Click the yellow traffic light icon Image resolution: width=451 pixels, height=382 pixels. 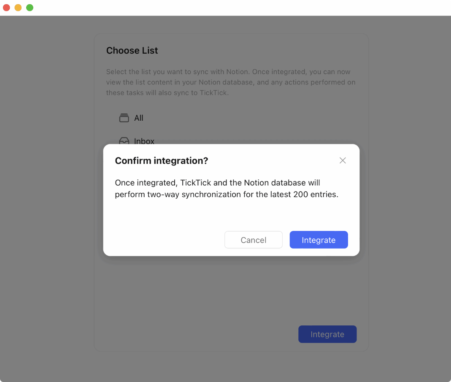[x=18, y=7]
